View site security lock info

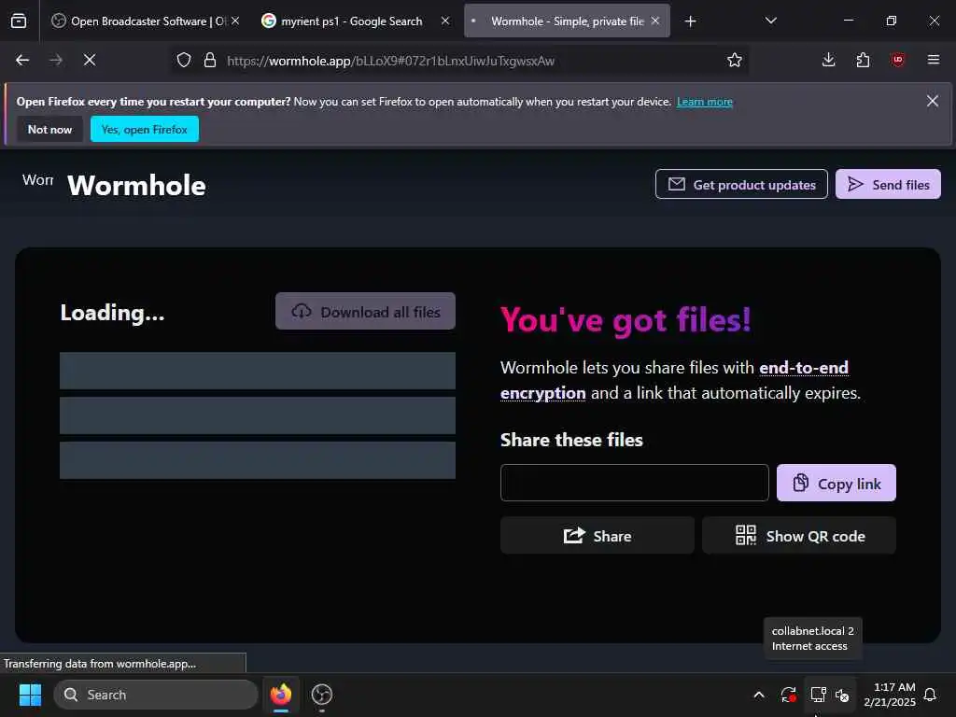(210, 61)
